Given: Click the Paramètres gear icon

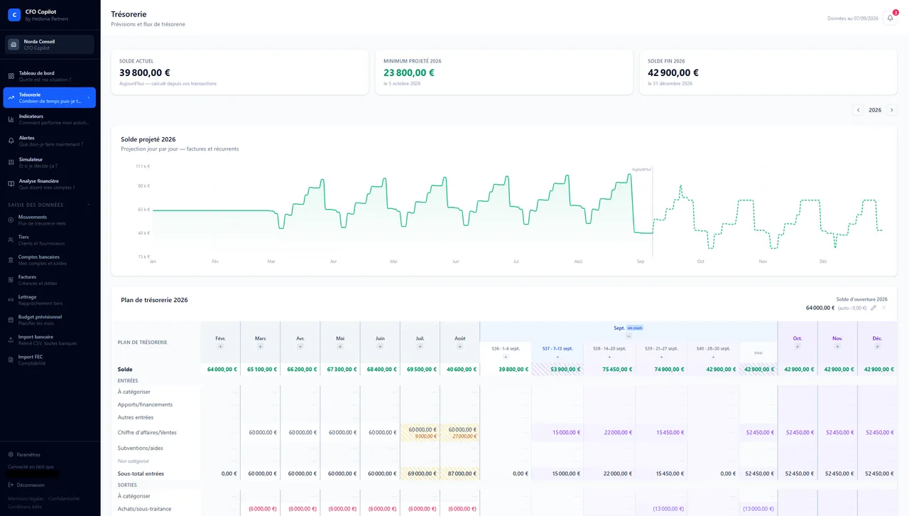Looking at the screenshot, I should pyautogui.click(x=11, y=454).
